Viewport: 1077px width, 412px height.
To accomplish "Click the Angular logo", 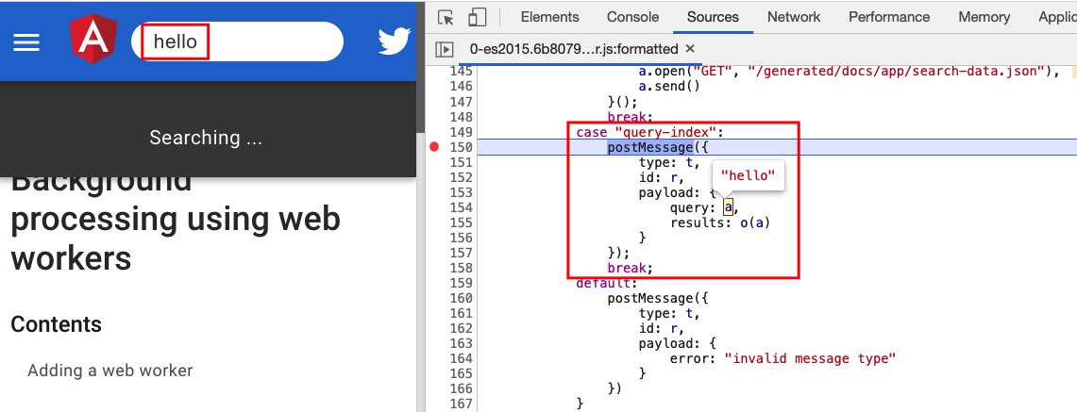I will 93,39.
